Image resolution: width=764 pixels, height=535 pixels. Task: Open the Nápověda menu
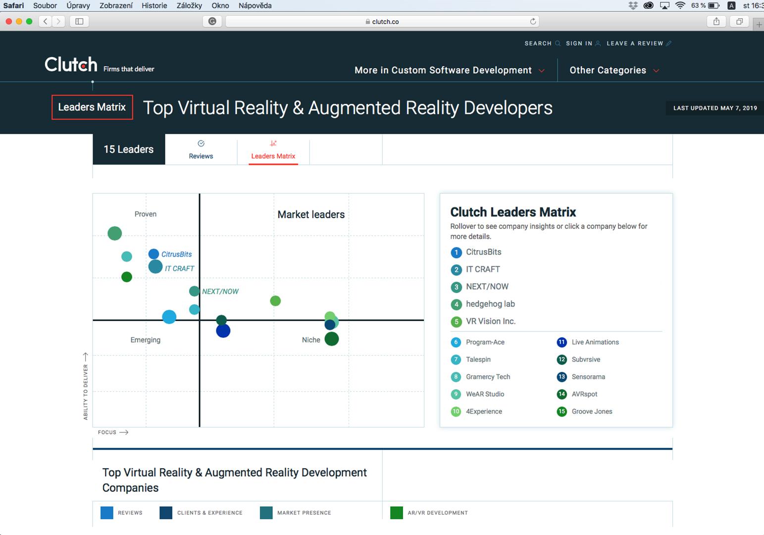pyautogui.click(x=255, y=5)
